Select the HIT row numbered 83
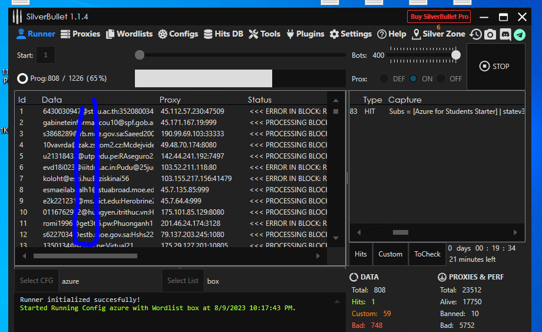This screenshot has height=332, width=542. coord(437,111)
